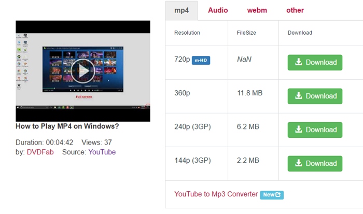Open the YouTube to Mp3 Converter link
This screenshot has height=214, width=363.
[216, 194]
